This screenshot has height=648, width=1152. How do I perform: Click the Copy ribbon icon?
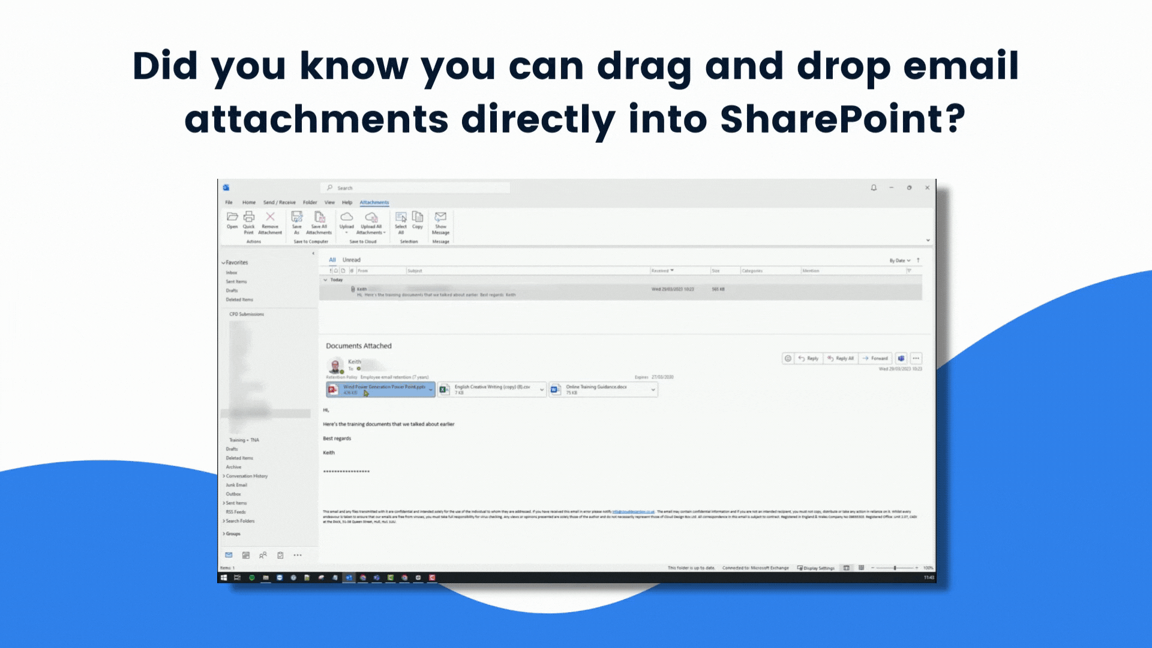(418, 220)
